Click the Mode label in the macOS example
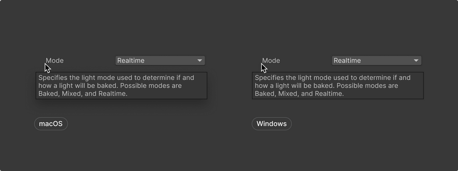The height and width of the screenshot is (171, 458). tap(55, 61)
